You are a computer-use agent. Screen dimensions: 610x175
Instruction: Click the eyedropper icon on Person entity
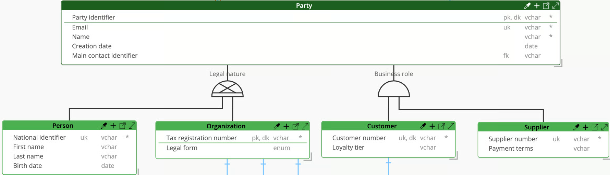[x=103, y=126]
